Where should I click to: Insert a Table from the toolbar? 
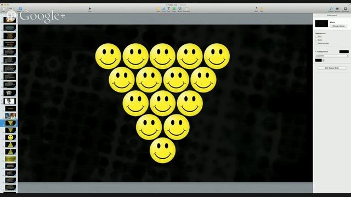point(158,9)
